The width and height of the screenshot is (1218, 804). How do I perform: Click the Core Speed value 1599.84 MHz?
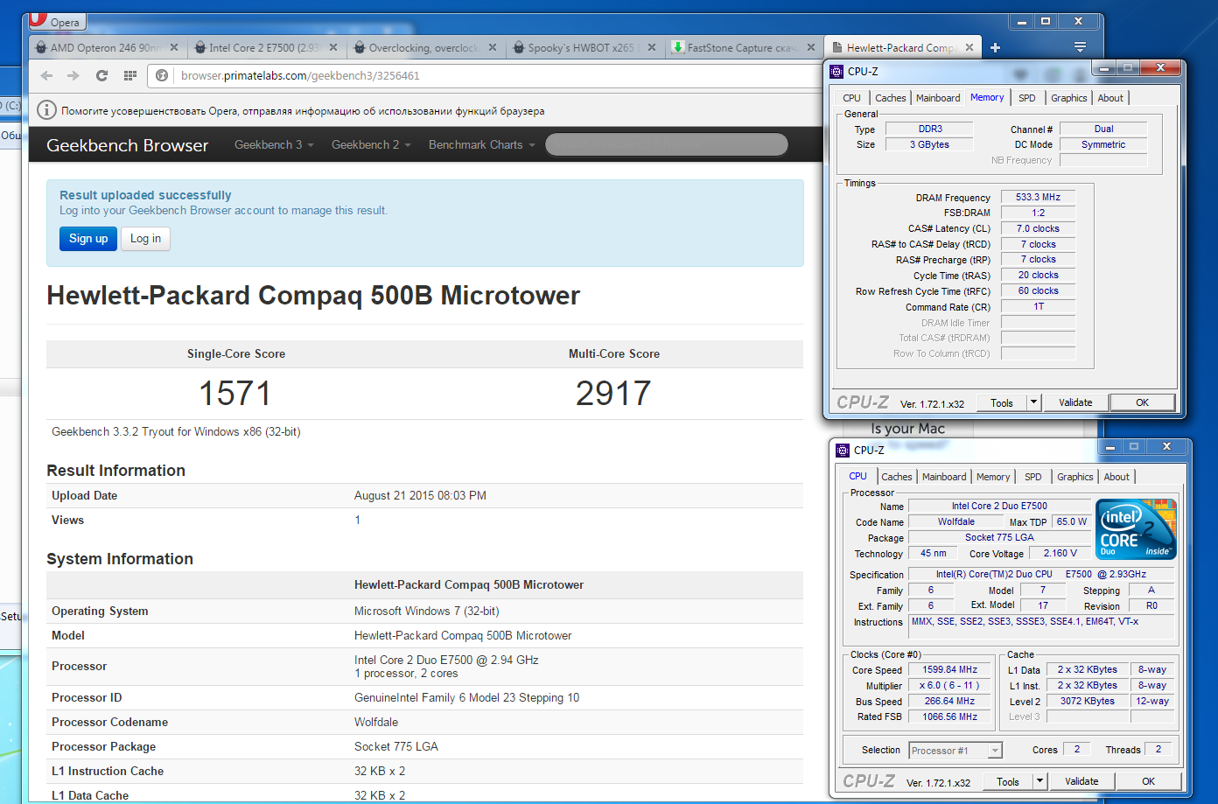950,670
